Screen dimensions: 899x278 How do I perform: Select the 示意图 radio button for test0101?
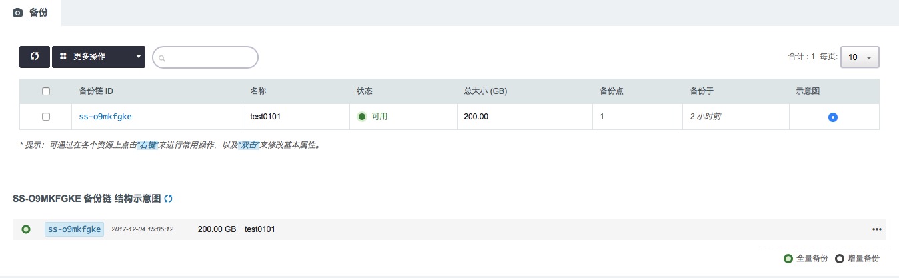pos(832,117)
